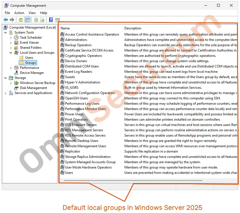
Task: Click the Computer Management (Local) root icon
Action: tap(6, 27)
